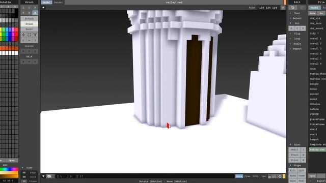Collapse the Rot section in Edit panel

297,23
